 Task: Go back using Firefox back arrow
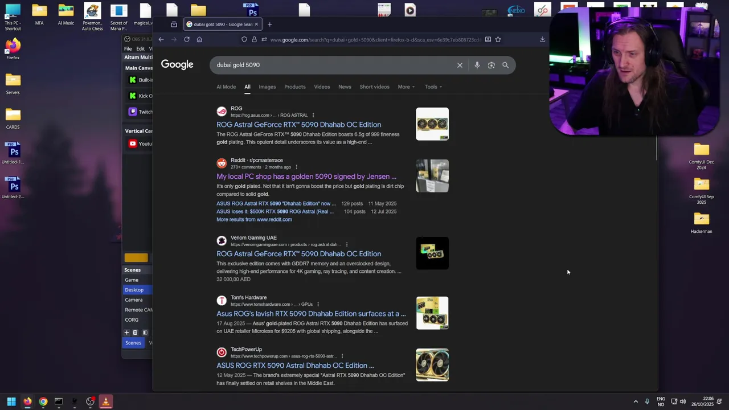tap(161, 39)
